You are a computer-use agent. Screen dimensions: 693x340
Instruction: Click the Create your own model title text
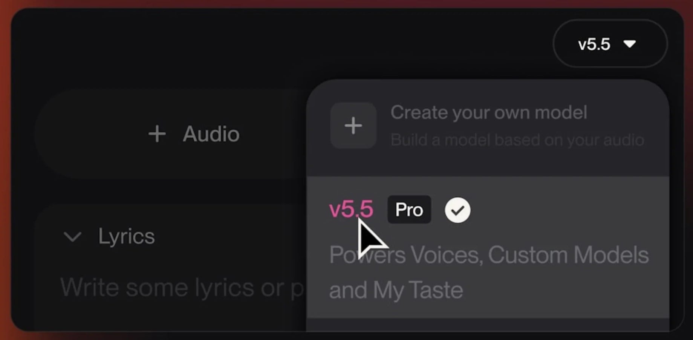[x=488, y=112]
